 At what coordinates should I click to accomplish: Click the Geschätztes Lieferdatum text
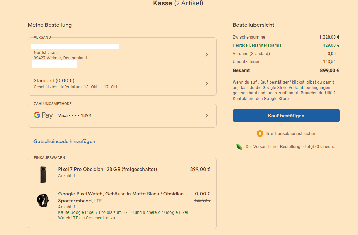tap(76, 87)
